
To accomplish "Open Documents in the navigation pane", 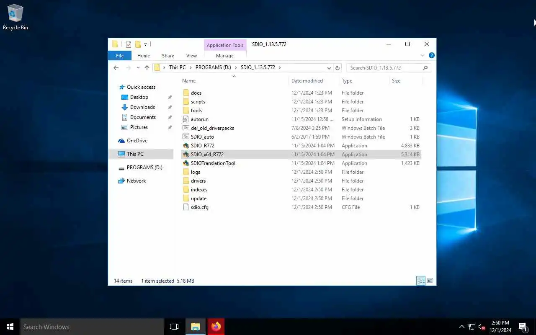I will click(143, 117).
